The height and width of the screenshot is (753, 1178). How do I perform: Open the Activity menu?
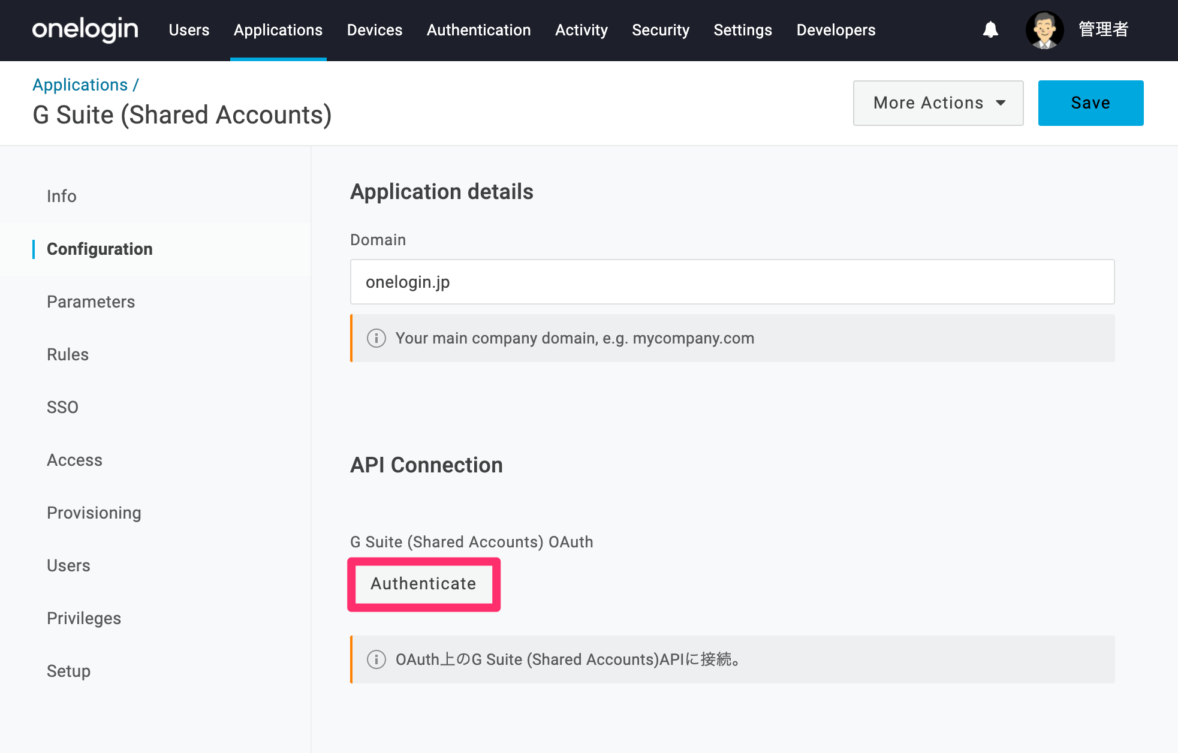582,30
